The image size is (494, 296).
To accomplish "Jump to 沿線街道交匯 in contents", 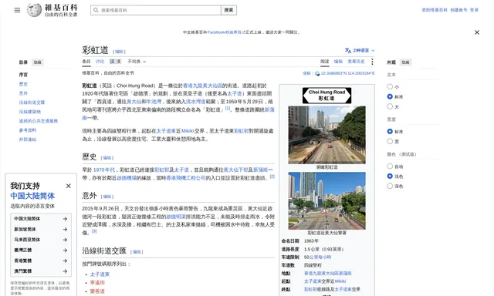I will pyautogui.click(x=32, y=103).
